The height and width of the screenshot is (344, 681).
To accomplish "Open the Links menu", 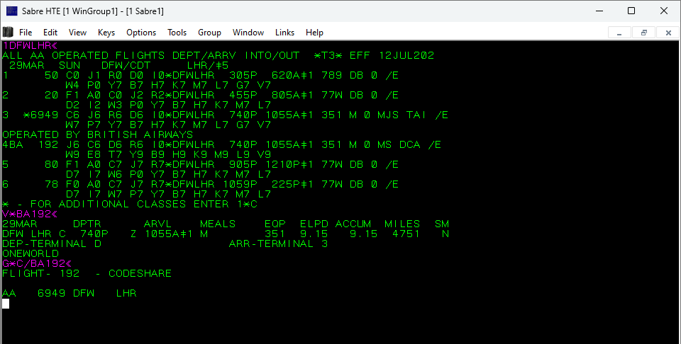I will pyautogui.click(x=284, y=33).
